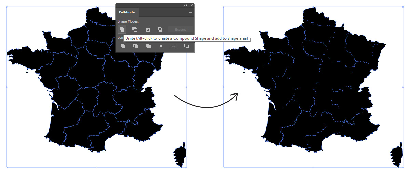Click the Unite shape mode icon
Viewport: 410px width, 174px height.
pos(122,29)
